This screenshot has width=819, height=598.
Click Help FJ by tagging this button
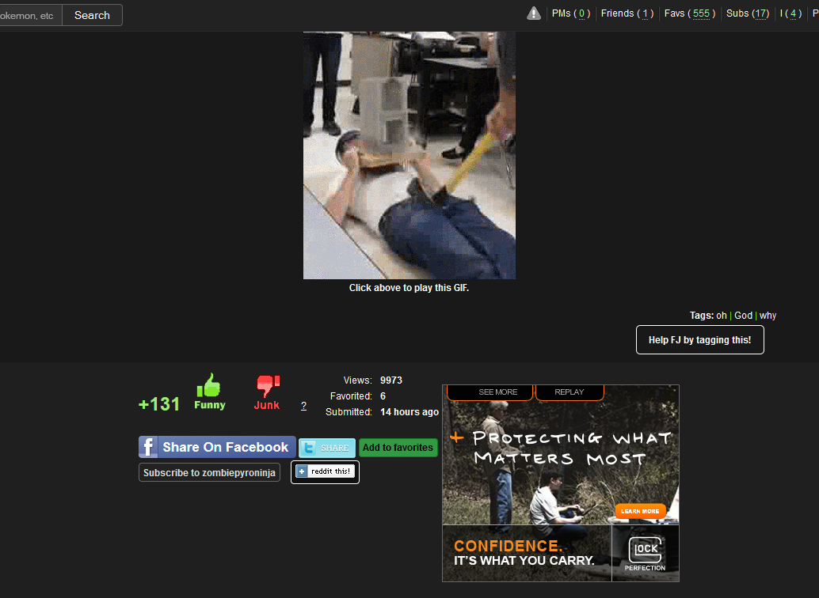[x=699, y=340]
